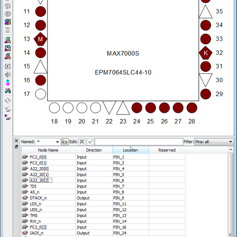237x237 pixels.
Task: Click the PIN_11 location cell
Action: (x=131, y=204)
